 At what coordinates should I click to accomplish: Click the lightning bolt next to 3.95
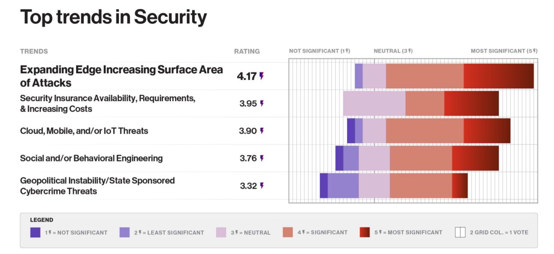(x=261, y=103)
